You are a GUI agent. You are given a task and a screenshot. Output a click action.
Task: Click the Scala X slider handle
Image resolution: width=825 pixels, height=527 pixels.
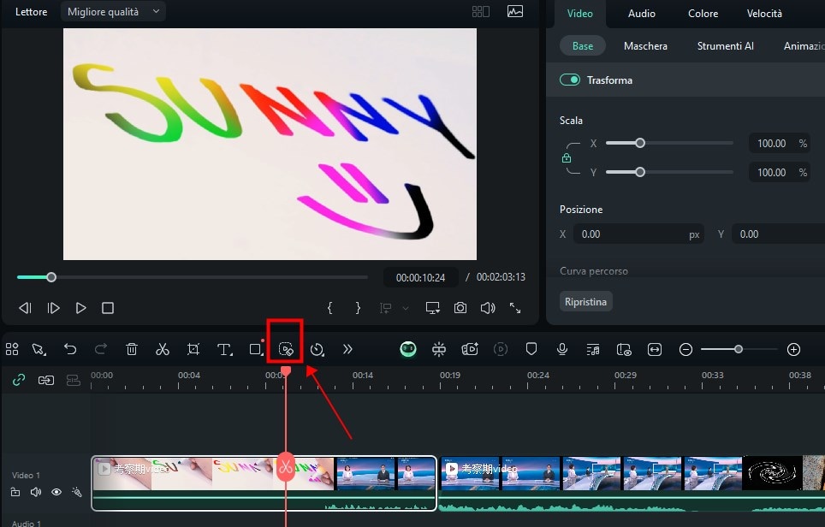coord(640,143)
